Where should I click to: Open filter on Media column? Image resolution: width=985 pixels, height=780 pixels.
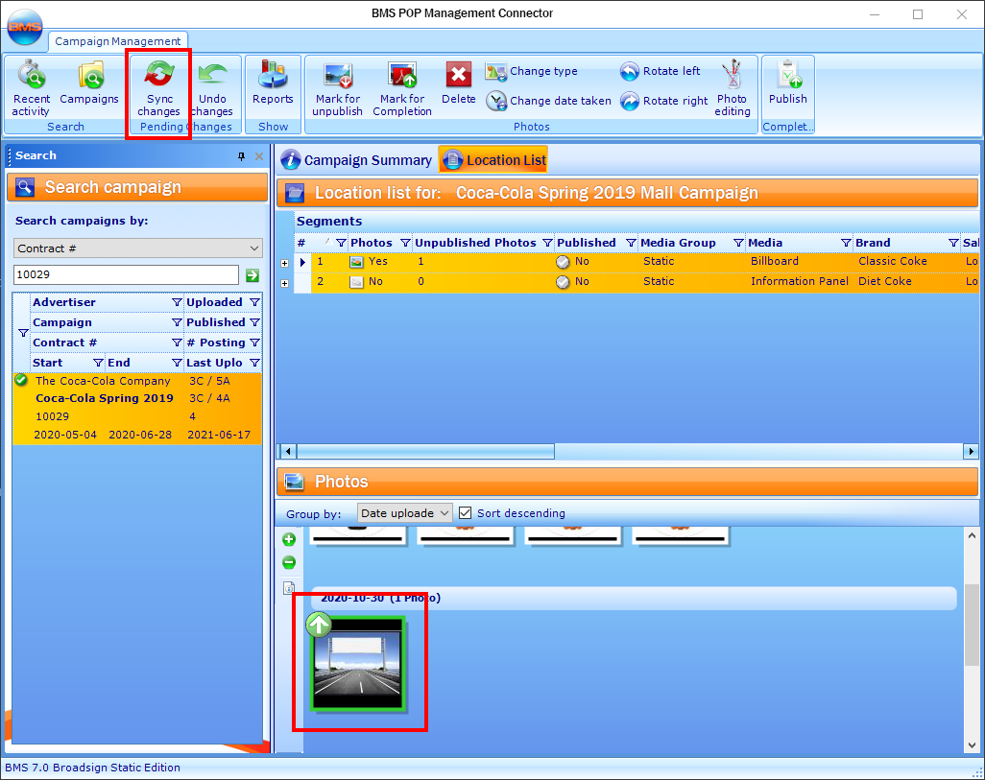pyautogui.click(x=846, y=243)
